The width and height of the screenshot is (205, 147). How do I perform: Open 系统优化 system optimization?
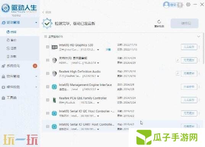pyautogui.click(x=19, y=66)
